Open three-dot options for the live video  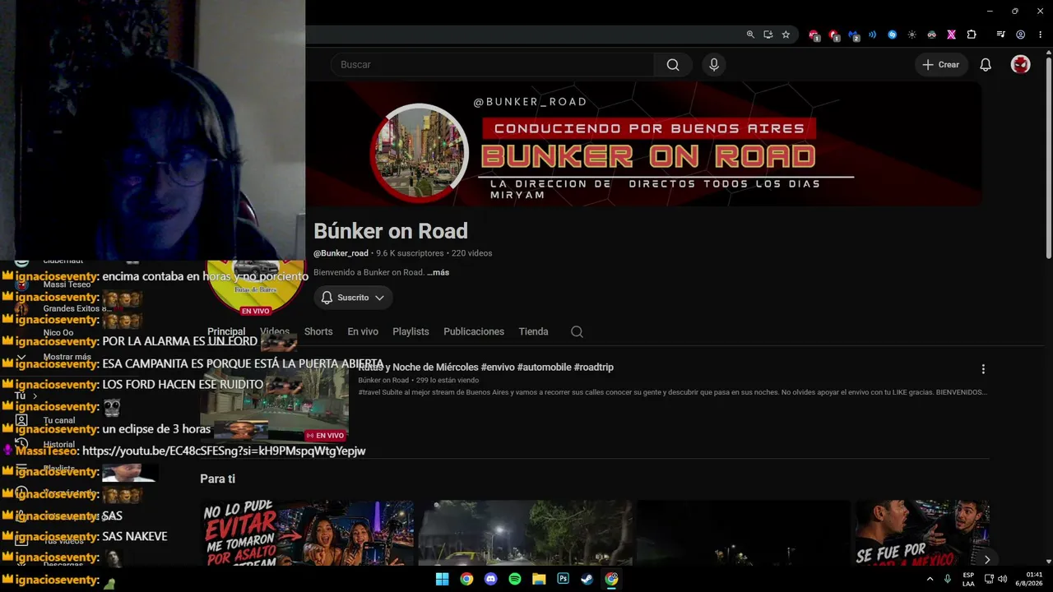982,369
